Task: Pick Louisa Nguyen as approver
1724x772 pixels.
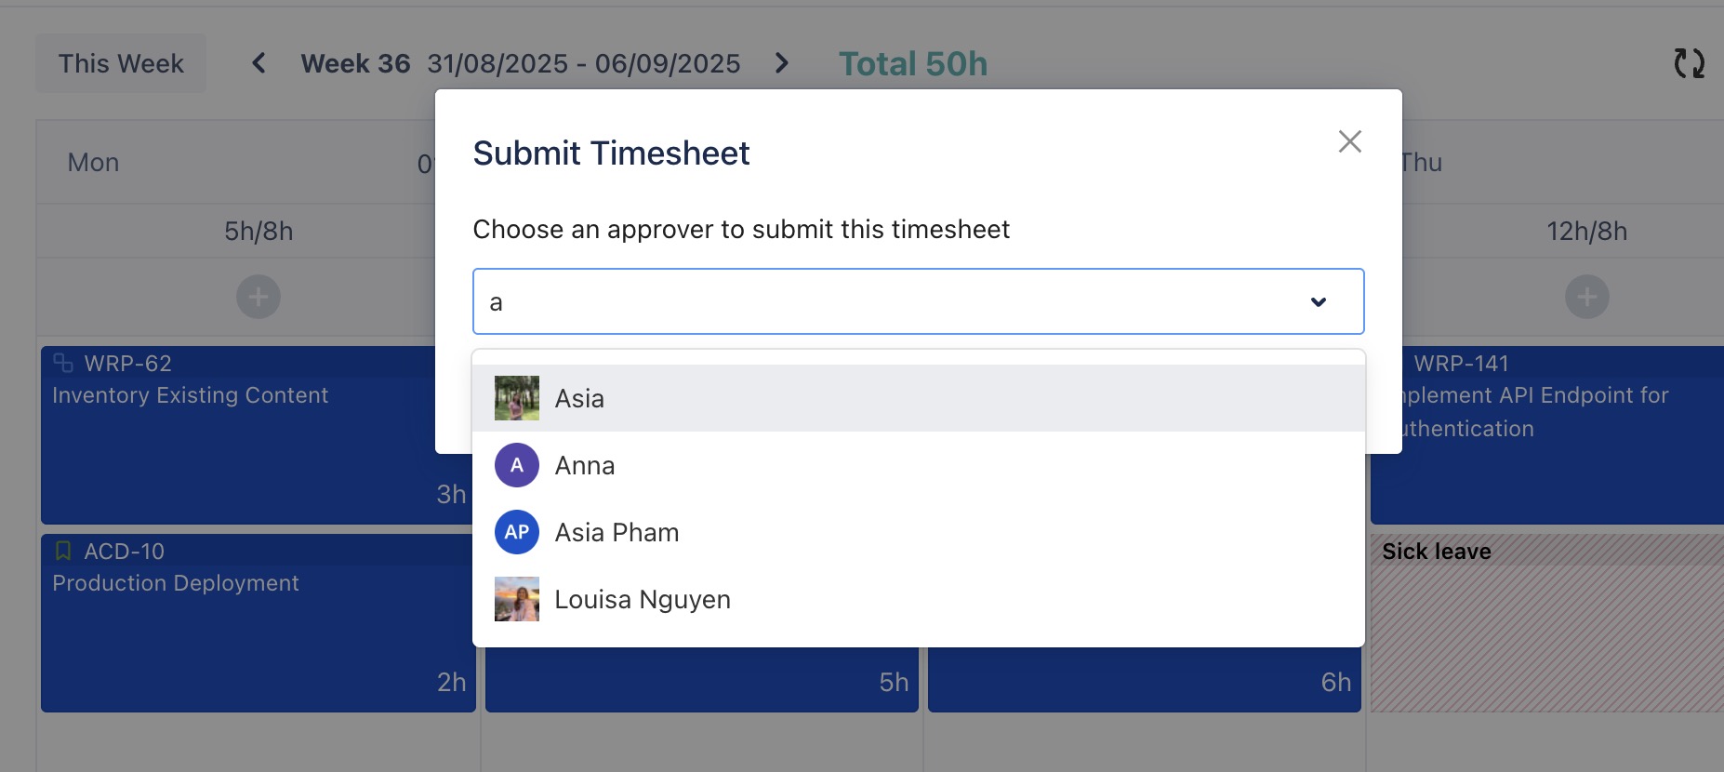Action: pos(643,599)
